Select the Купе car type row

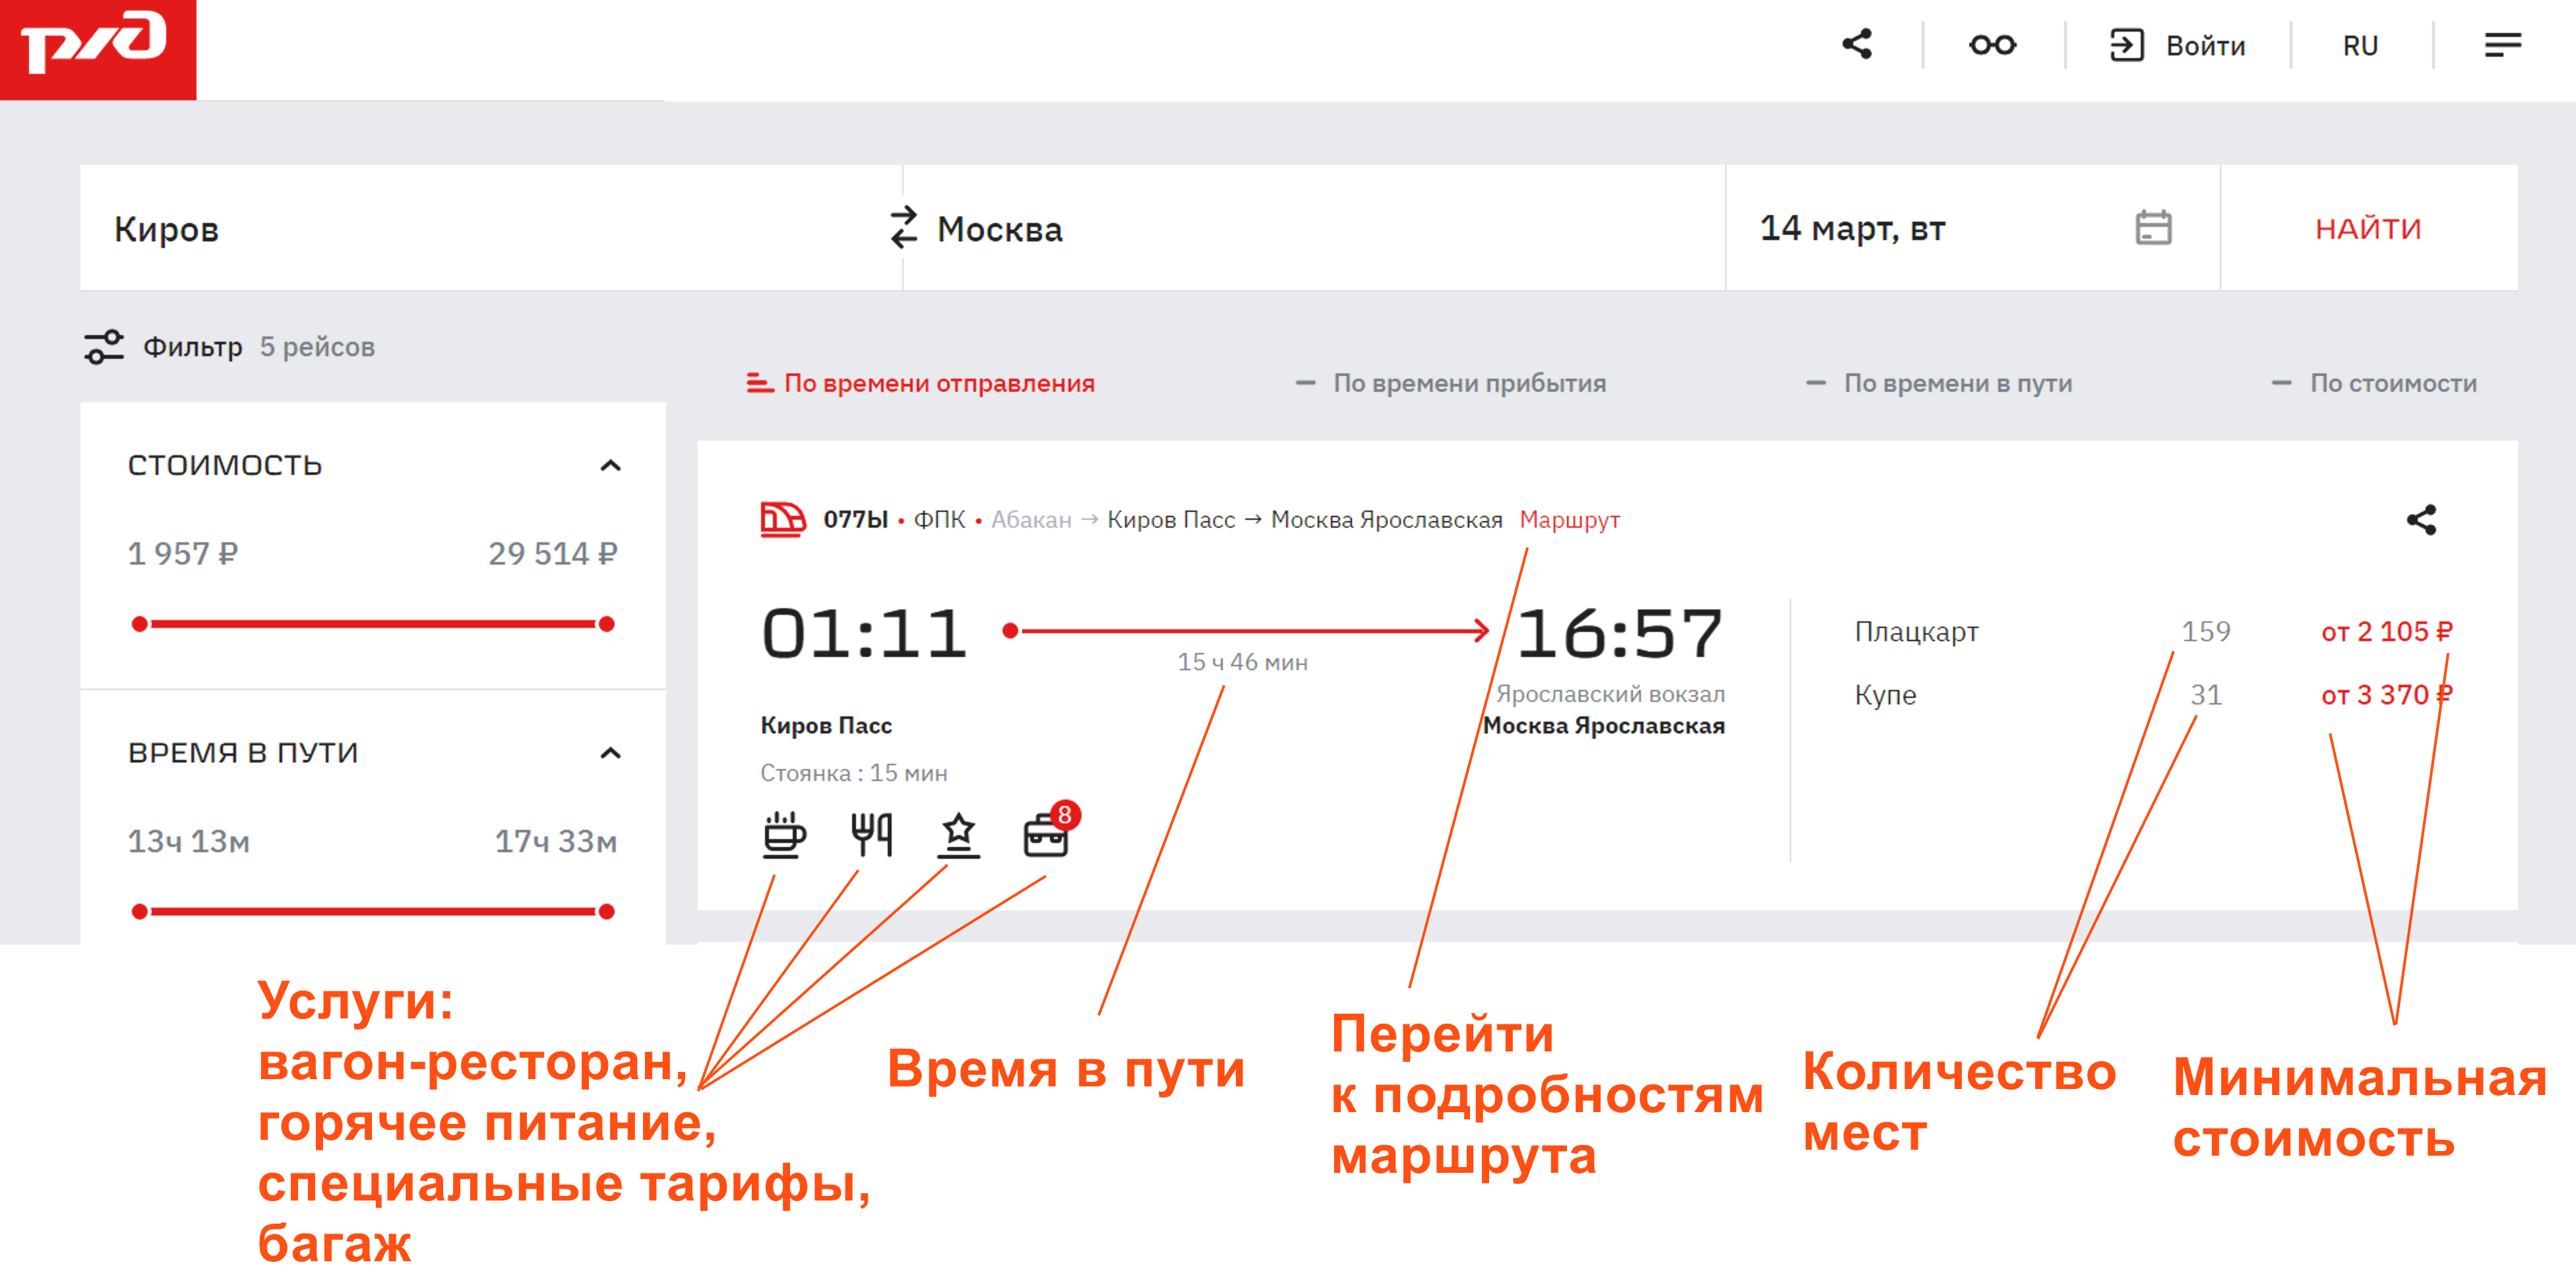point(2153,695)
